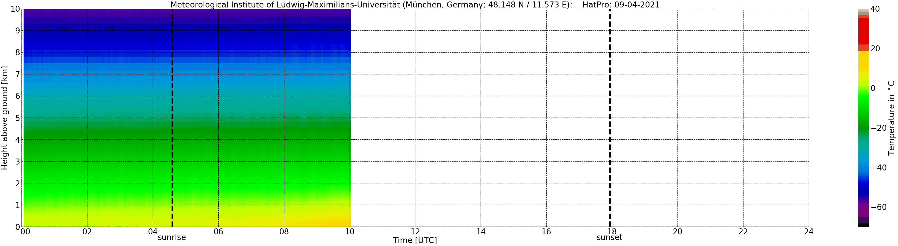Viewport: 898px width, 246px height.
Task: Click the colorbar tick label "−40"
Action: point(879,167)
